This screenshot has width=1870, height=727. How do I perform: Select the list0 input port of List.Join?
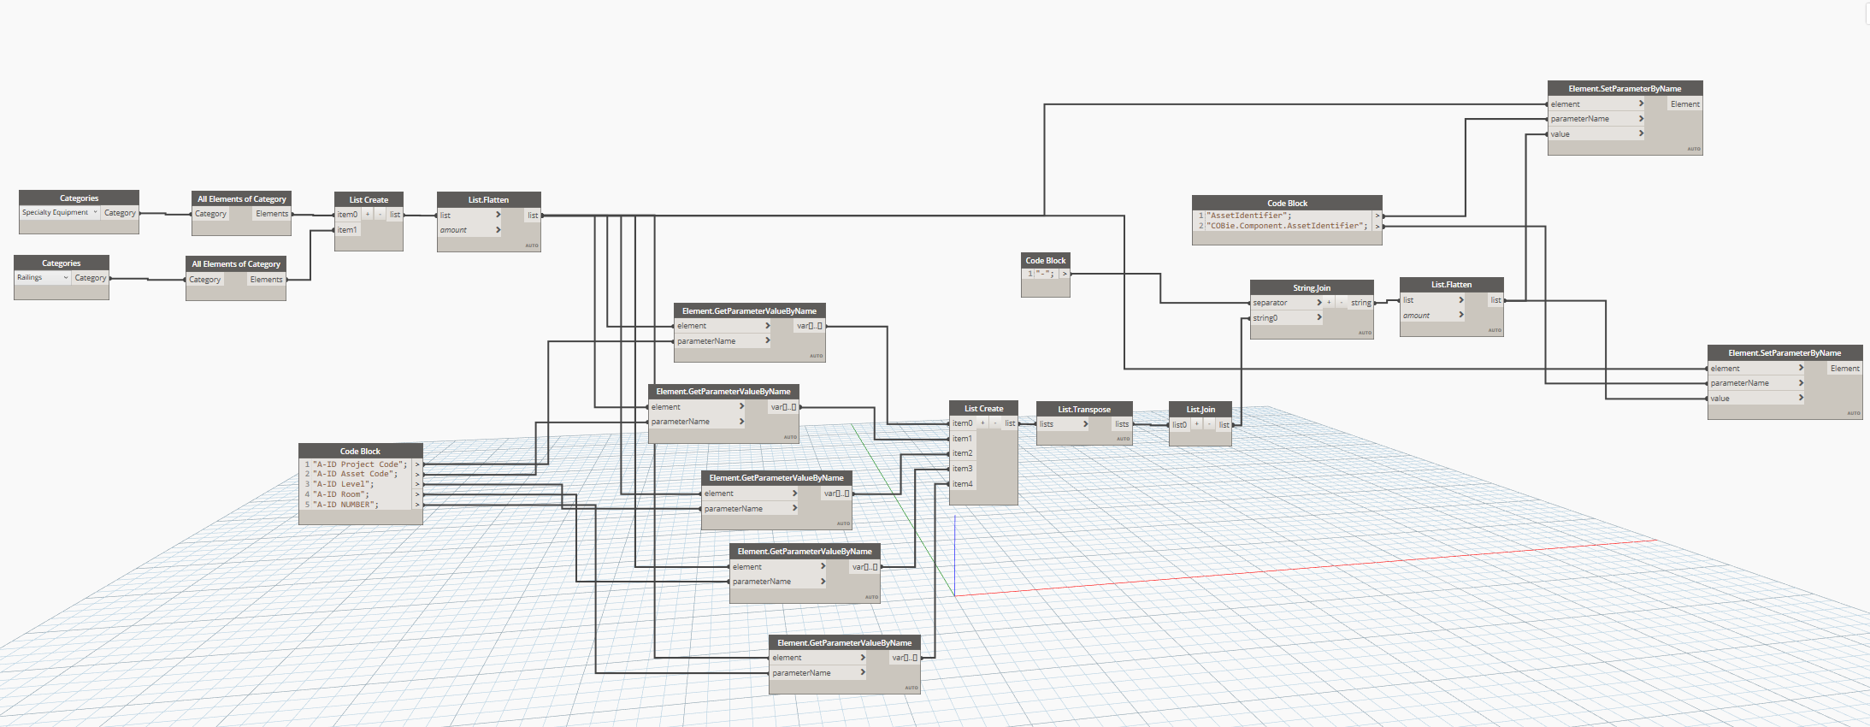click(x=1179, y=424)
